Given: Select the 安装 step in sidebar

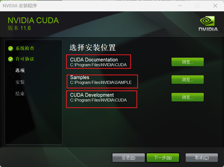Looking at the screenshot, I should tap(20, 82).
